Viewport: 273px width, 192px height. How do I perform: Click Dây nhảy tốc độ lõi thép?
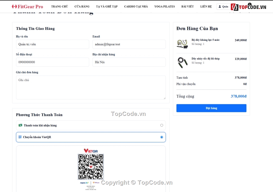(205, 59)
